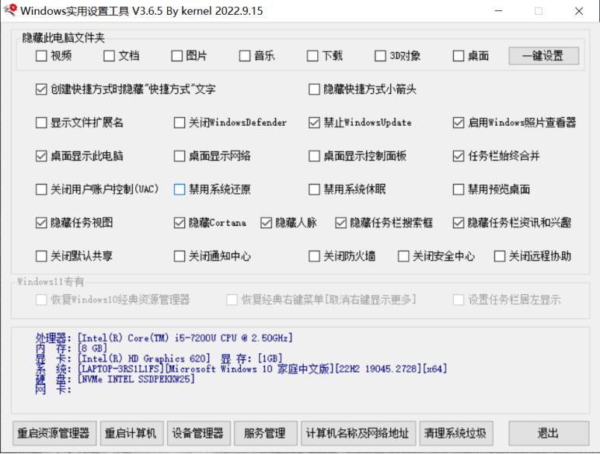Check 关闭用户账户控制(UAC)

click(41, 189)
